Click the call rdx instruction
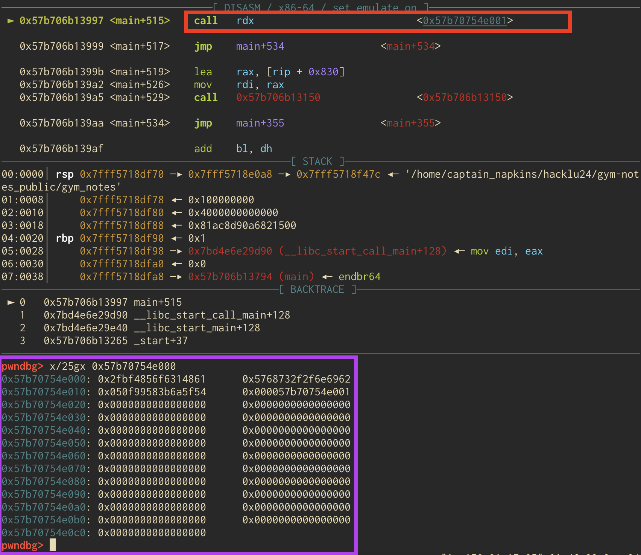Image resolution: width=641 pixels, height=555 pixels. point(224,21)
